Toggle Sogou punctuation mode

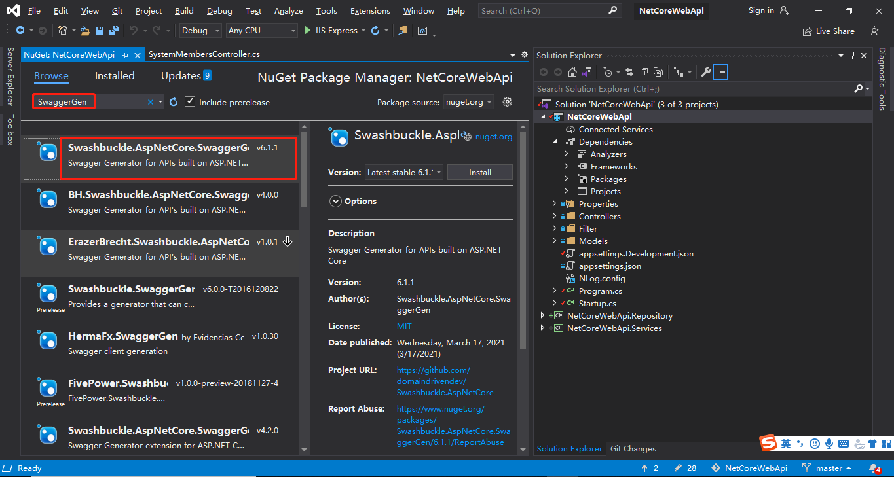800,444
